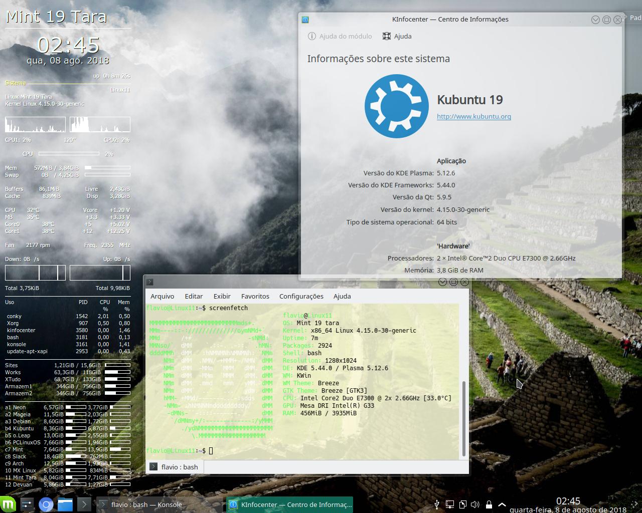Expand hidden tray icons with the up arrow
The height and width of the screenshot is (513, 642).
(x=502, y=504)
